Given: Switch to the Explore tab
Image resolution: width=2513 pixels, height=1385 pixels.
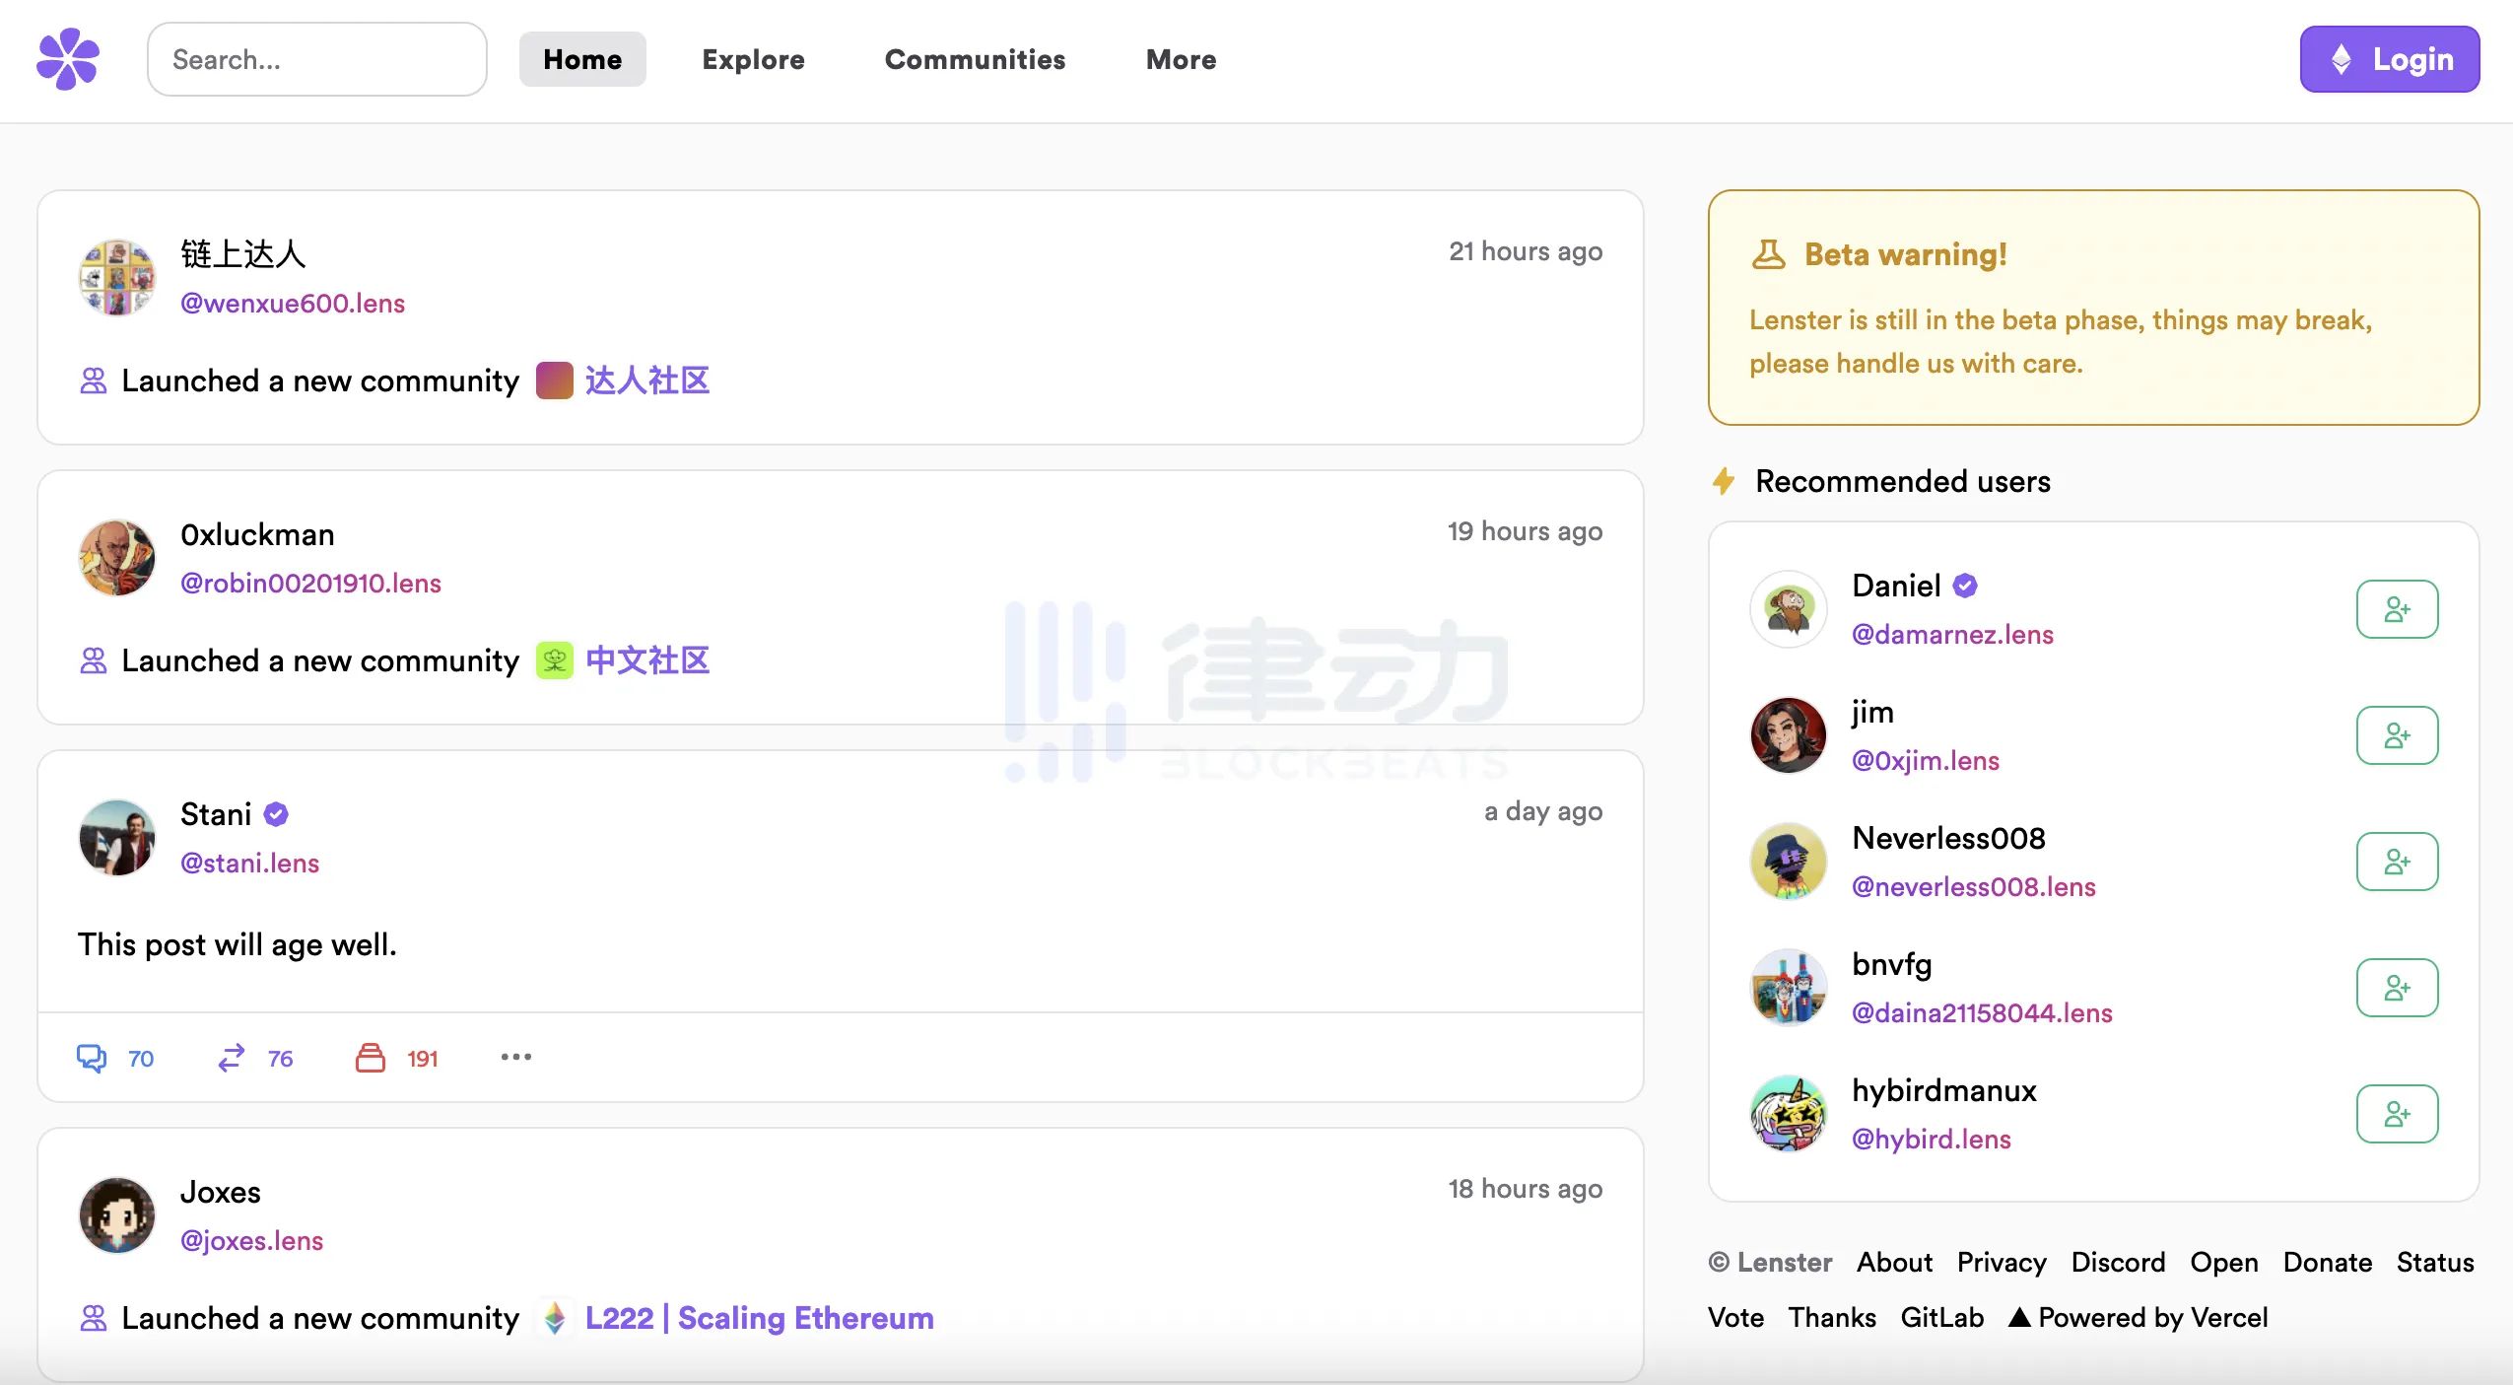Looking at the screenshot, I should [753, 59].
